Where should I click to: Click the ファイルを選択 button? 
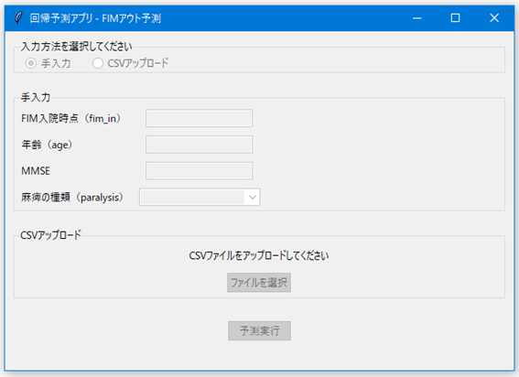(x=259, y=283)
